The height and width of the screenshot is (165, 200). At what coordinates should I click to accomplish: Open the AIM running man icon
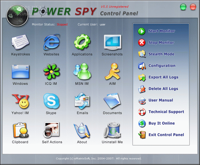112,71
